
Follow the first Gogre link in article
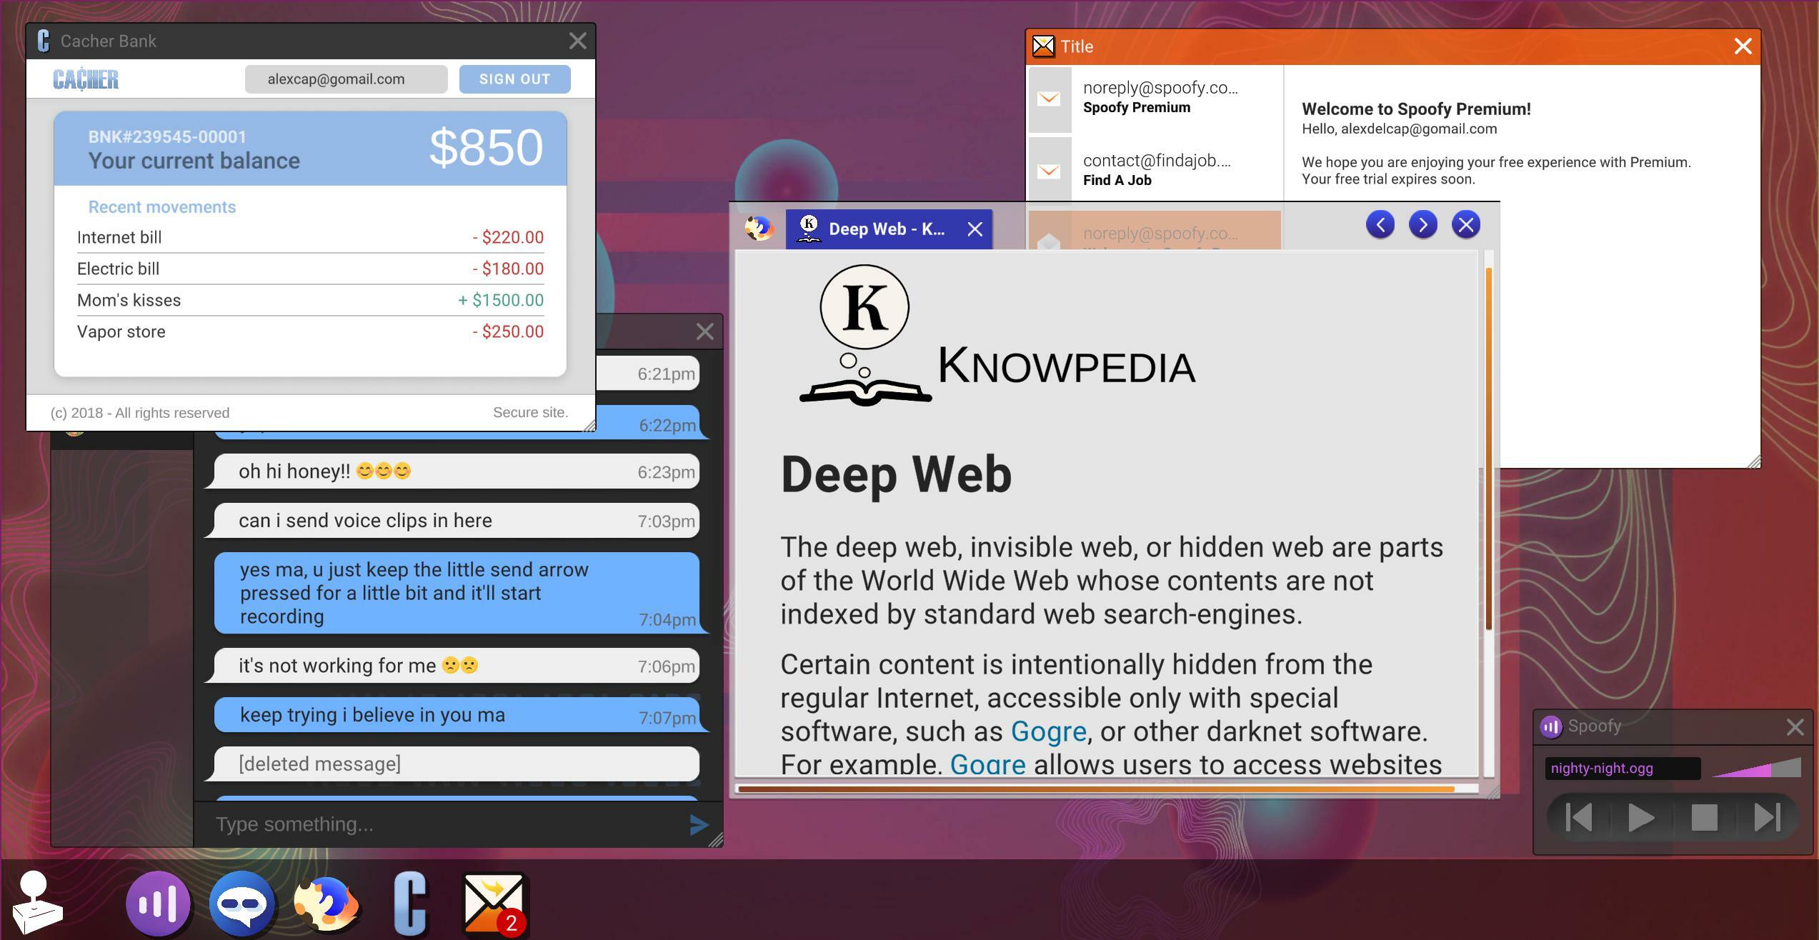point(1048,731)
